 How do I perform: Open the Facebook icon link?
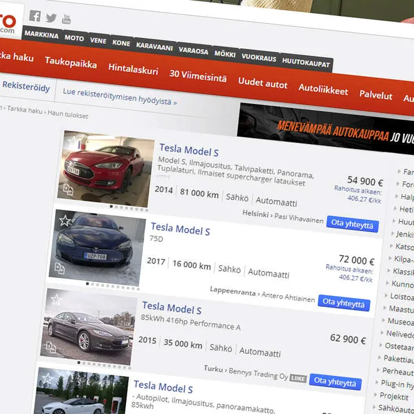[x=35, y=16]
